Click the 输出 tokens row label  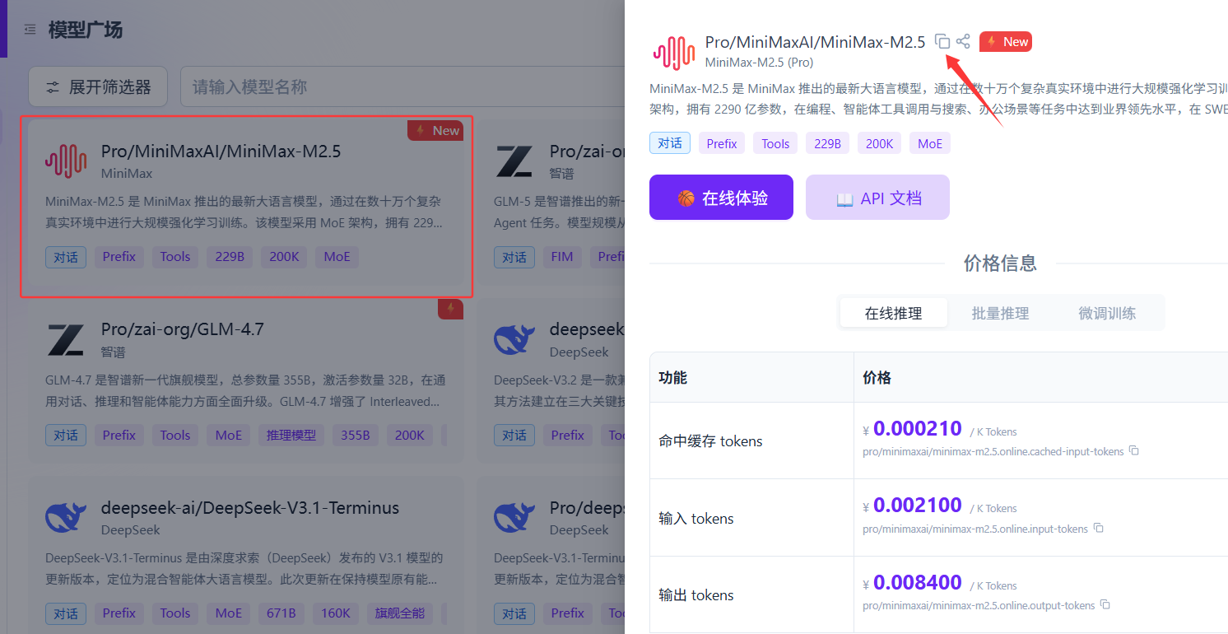[x=696, y=595]
